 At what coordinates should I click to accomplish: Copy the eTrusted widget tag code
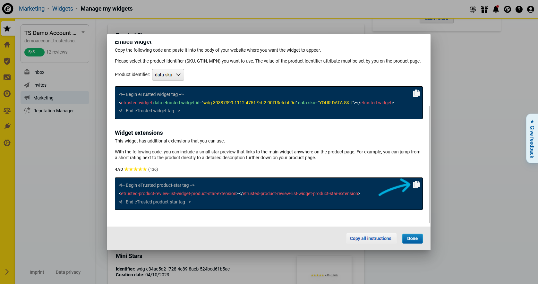[416, 93]
